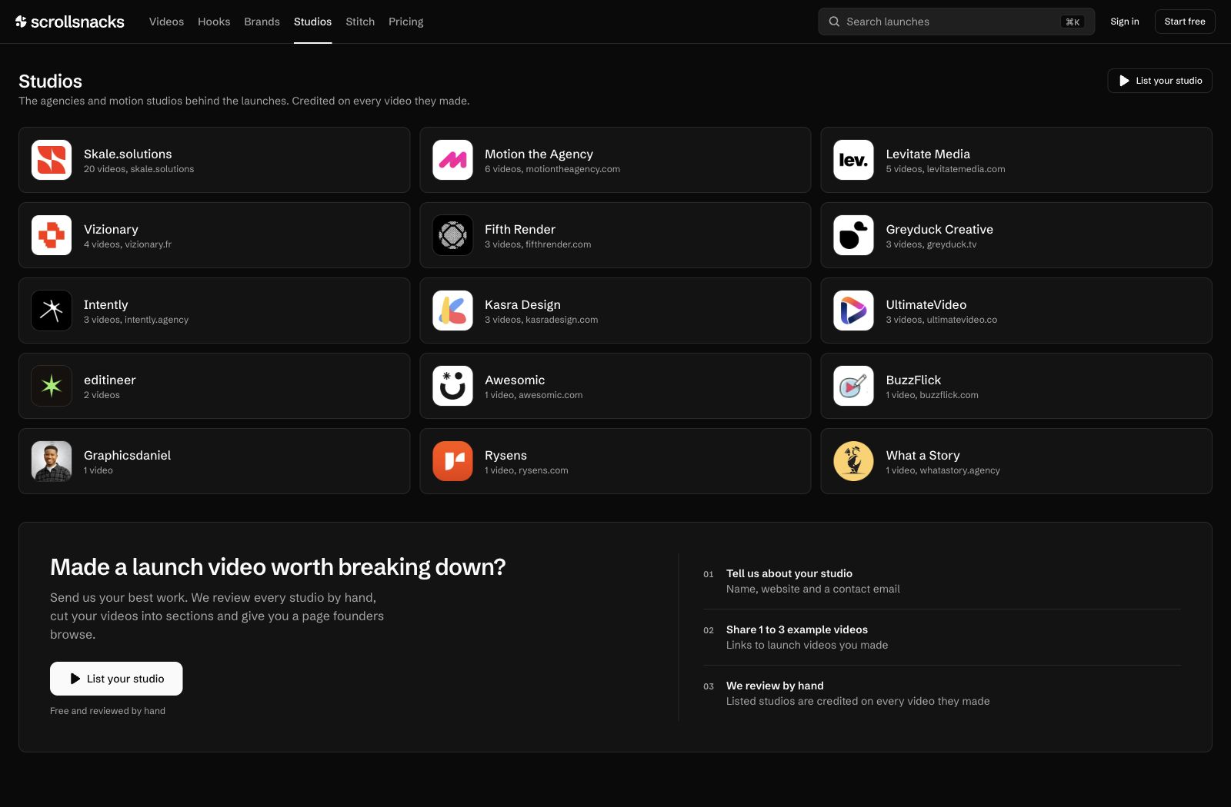Click the top-right List your studio button
This screenshot has height=807, width=1231.
click(1159, 81)
